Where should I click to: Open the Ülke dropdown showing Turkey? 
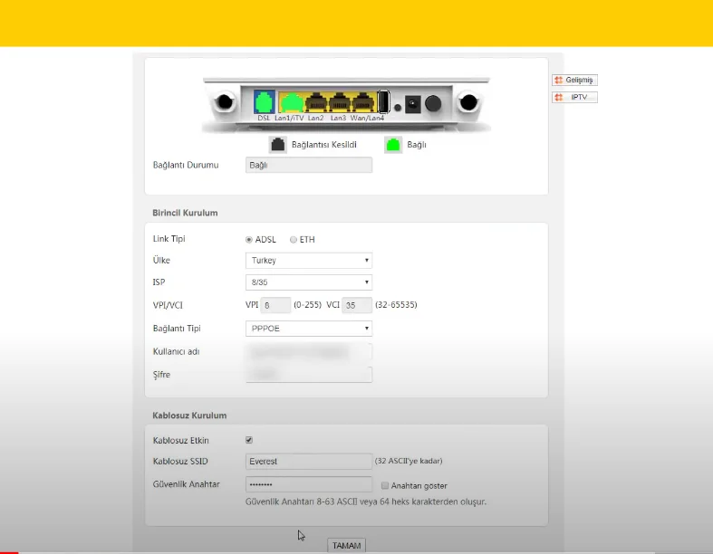tap(309, 261)
